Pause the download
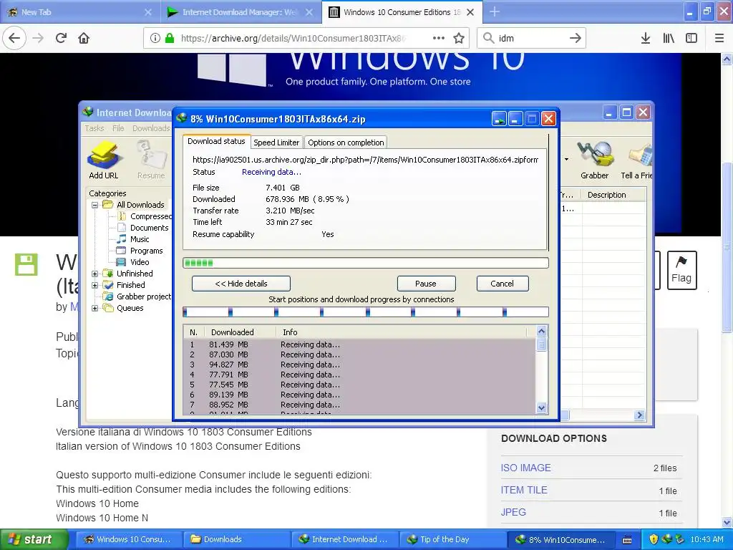Viewport: 733px width, 550px height. (x=426, y=284)
